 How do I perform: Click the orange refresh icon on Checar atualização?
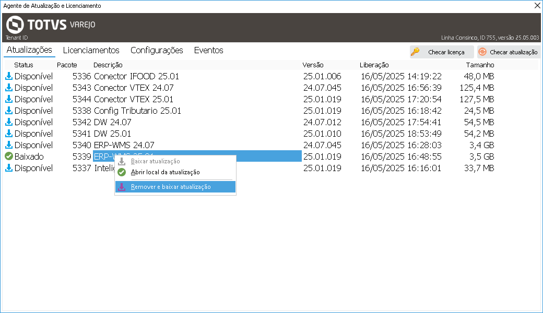click(482, 52)
